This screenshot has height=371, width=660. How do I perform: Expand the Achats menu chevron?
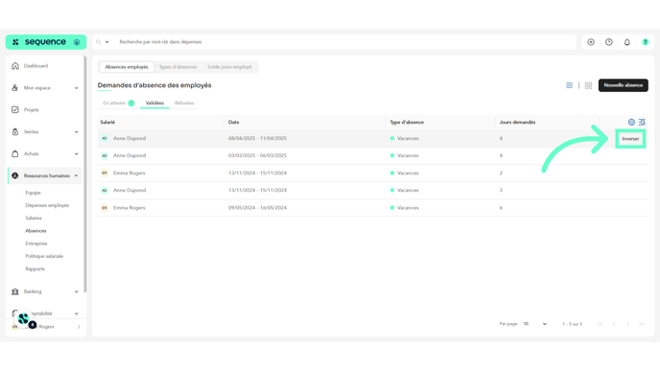coord(76,154)
